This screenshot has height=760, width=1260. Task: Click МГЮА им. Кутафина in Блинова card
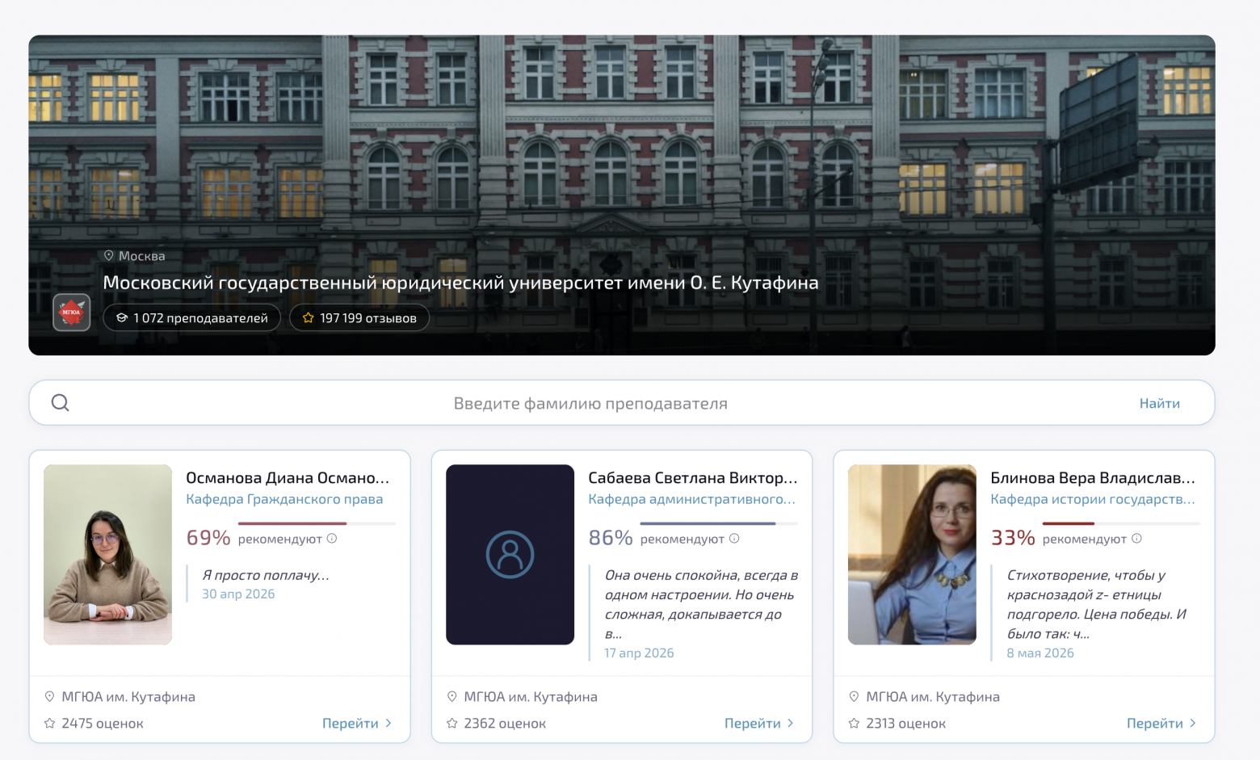pyautogui.click(x=933, y=696)
